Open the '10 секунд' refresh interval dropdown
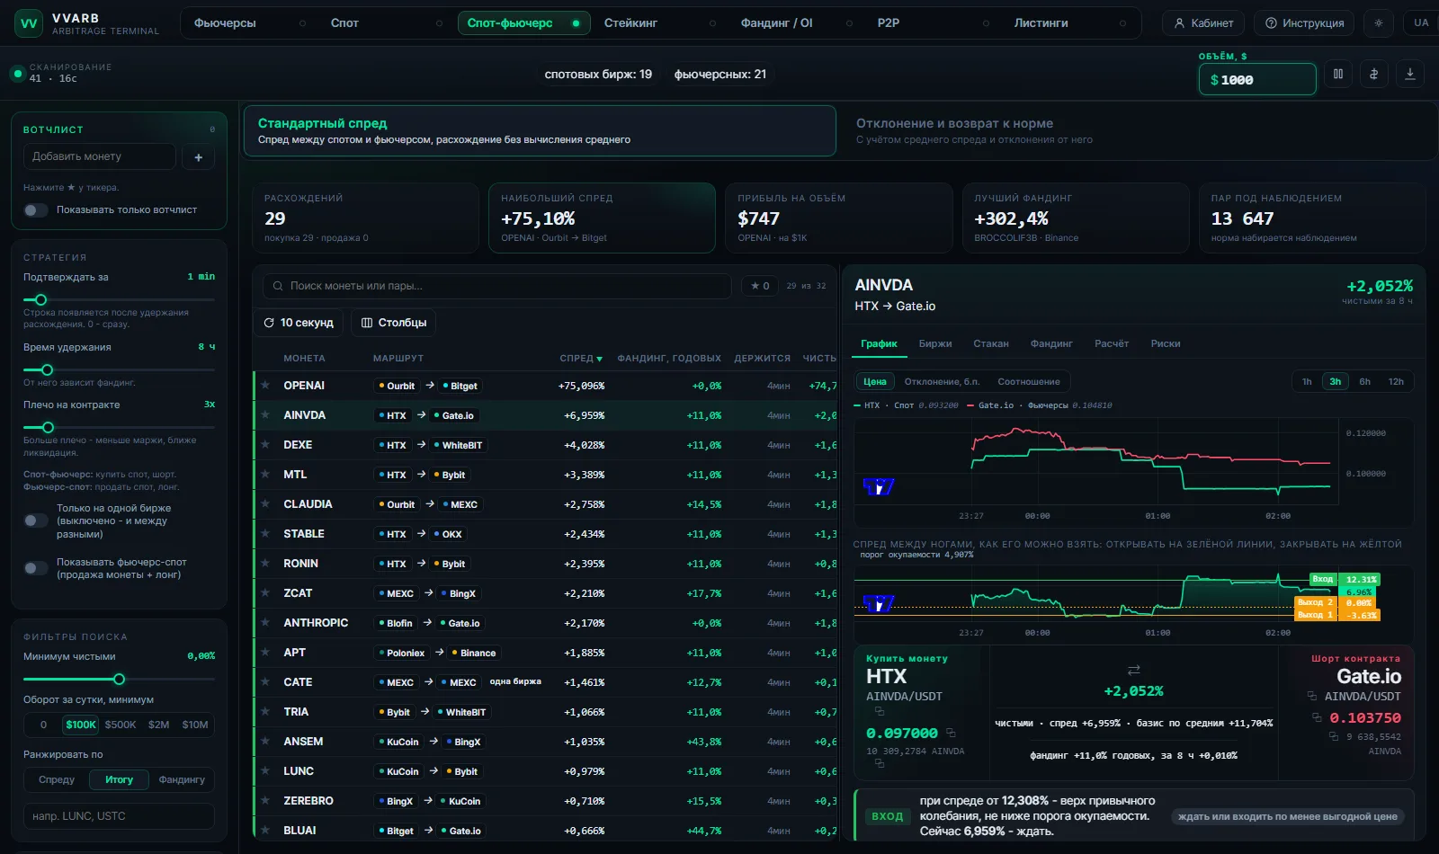Screen dimensions: 1439x854 tap(299, 323)
